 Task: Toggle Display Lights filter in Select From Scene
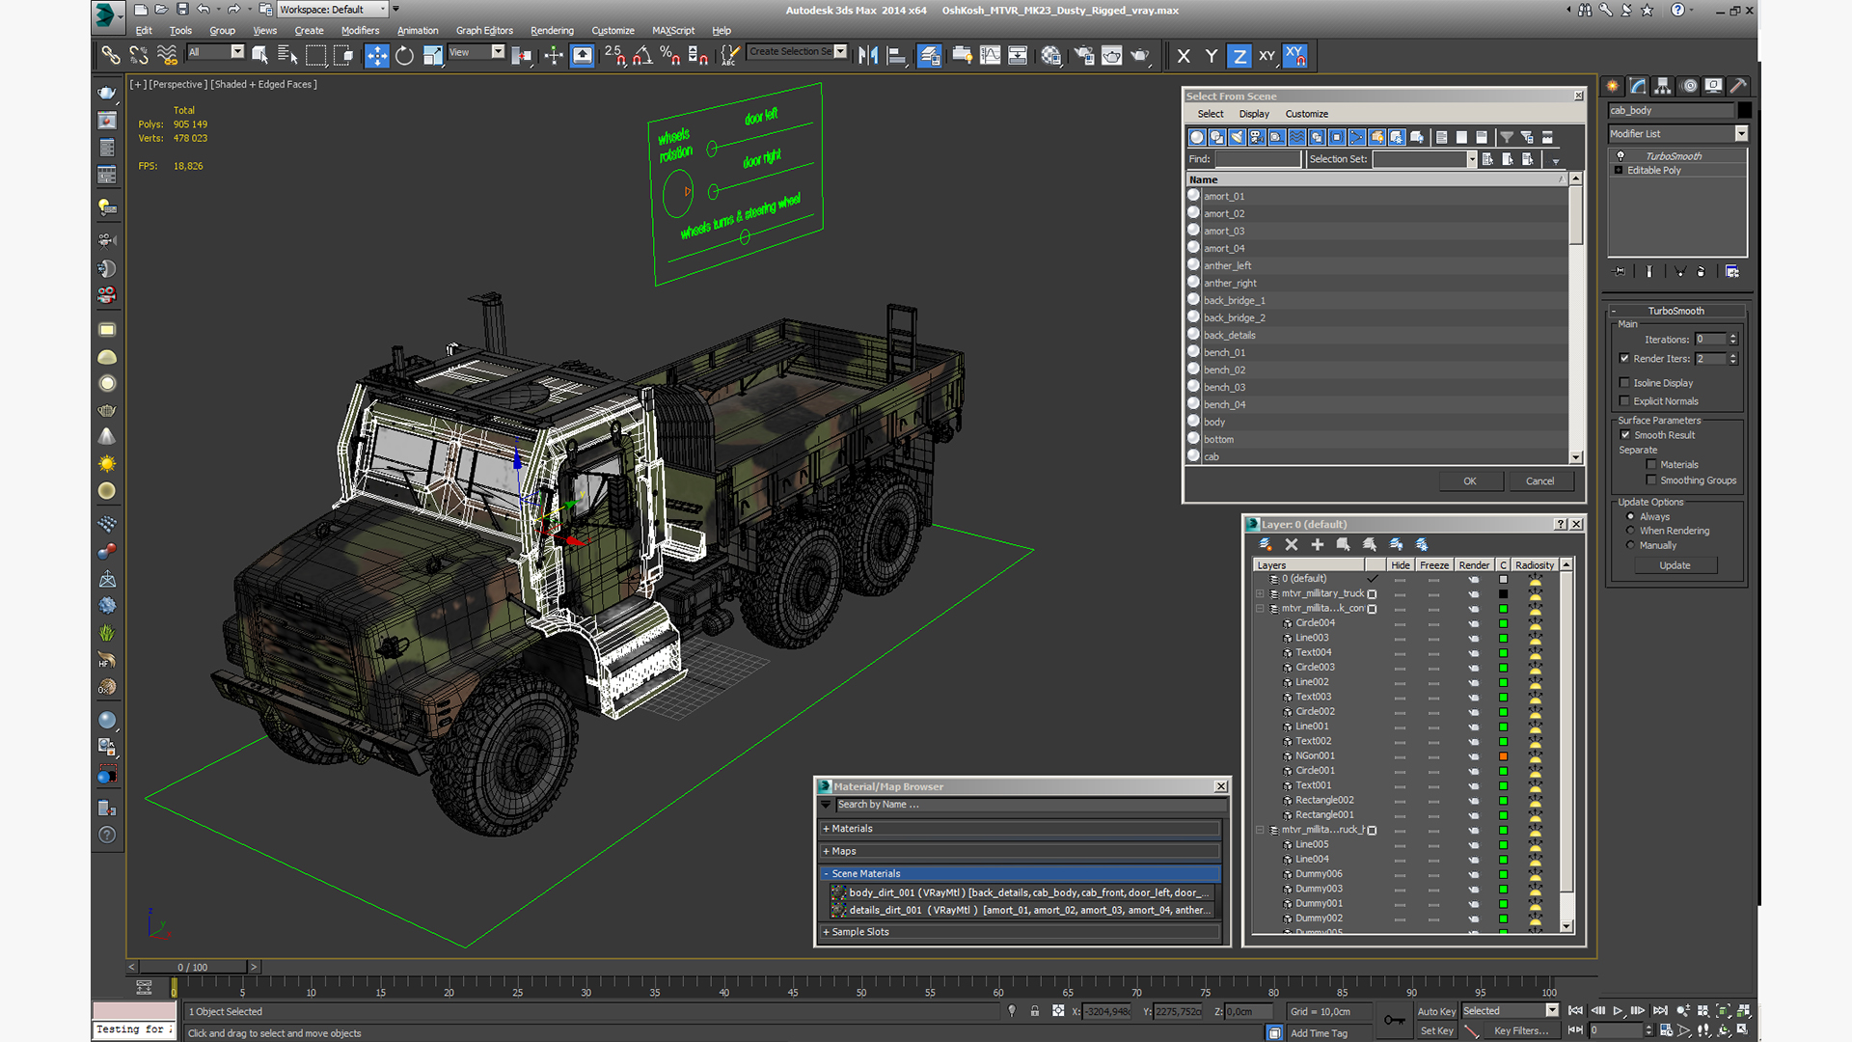(x=1238, y=137)
